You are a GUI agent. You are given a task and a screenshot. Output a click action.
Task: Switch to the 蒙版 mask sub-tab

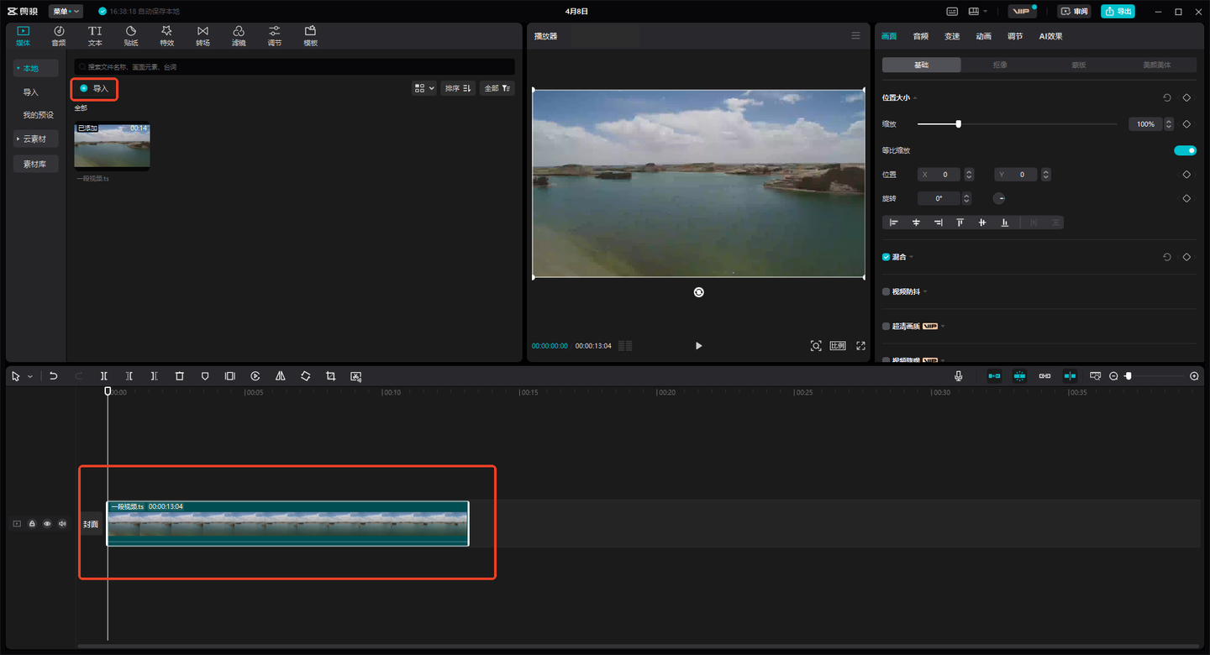coord(1078,65)
